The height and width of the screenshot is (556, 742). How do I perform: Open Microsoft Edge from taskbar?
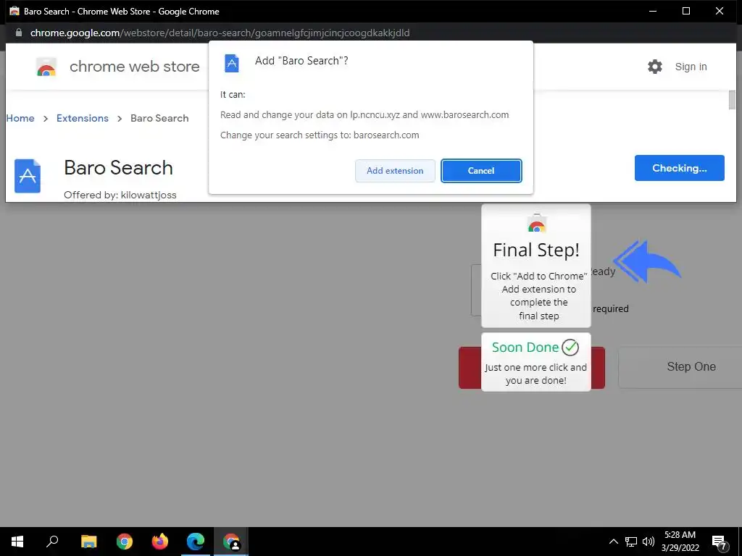point(196,542)
